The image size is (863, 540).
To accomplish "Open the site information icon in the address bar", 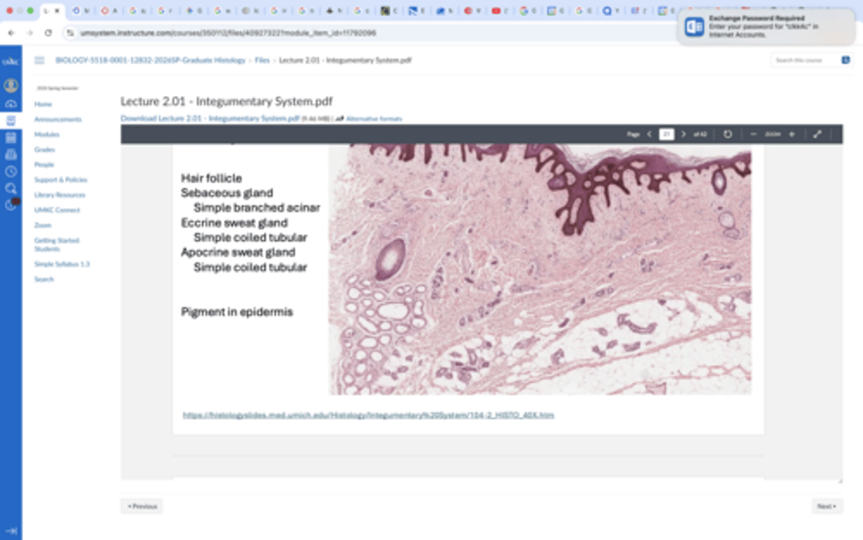I will pos(70,33).
